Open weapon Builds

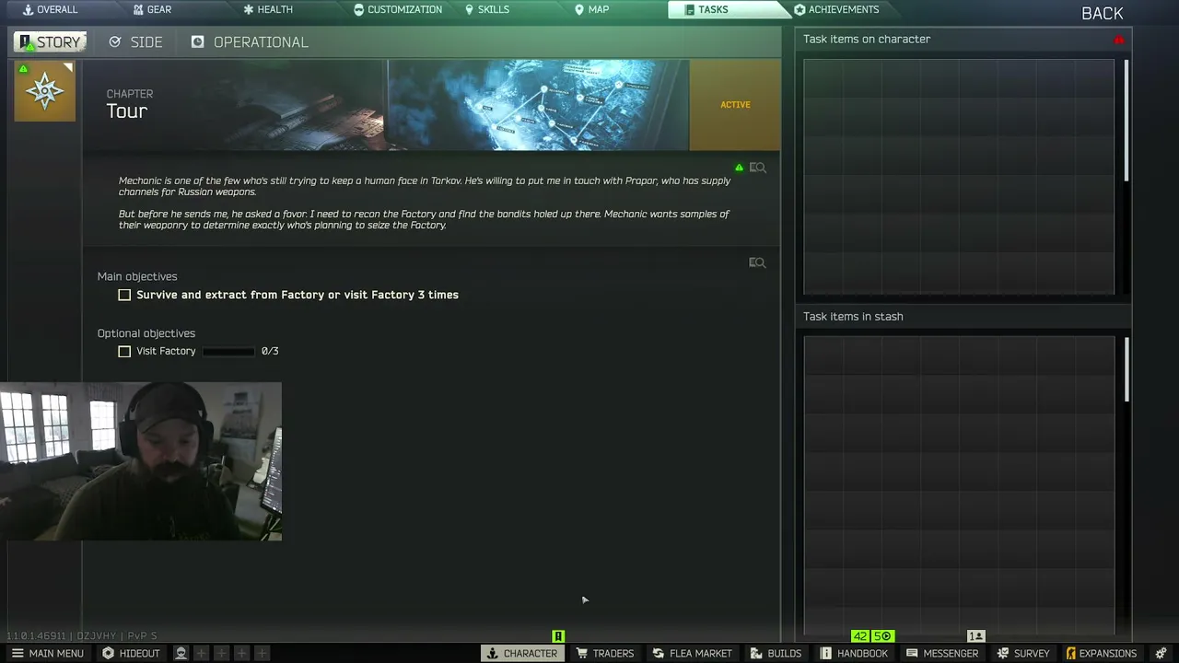coord(776,654)
